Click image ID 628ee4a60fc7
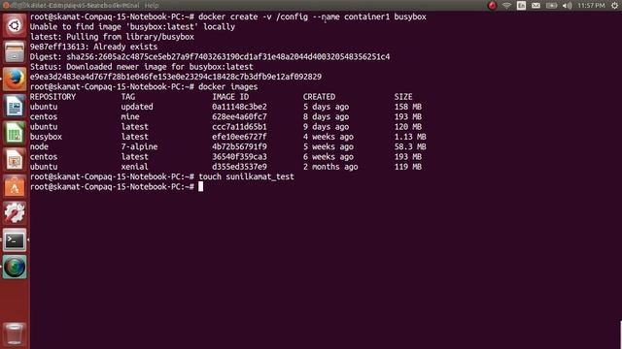Image resolution: width=622 pixels, height=349 pixels. pos(240,116)
